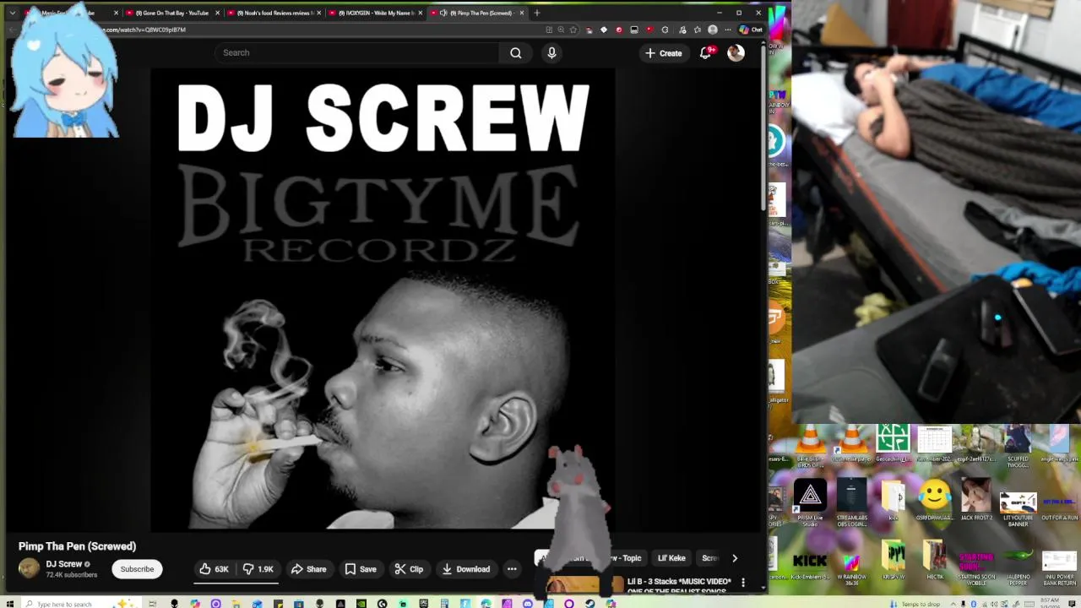Viewport: 1081px width, 608px height.
Task: Open Windows notification center icon
Action: tap(1071, 604)
